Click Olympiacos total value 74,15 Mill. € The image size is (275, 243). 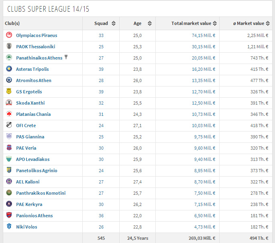204,35
